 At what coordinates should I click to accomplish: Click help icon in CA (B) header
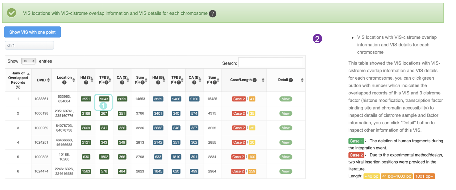[194, 82]
